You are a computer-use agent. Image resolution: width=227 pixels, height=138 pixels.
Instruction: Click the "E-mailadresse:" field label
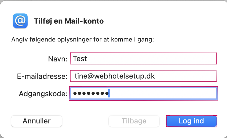tap(42, 76)
